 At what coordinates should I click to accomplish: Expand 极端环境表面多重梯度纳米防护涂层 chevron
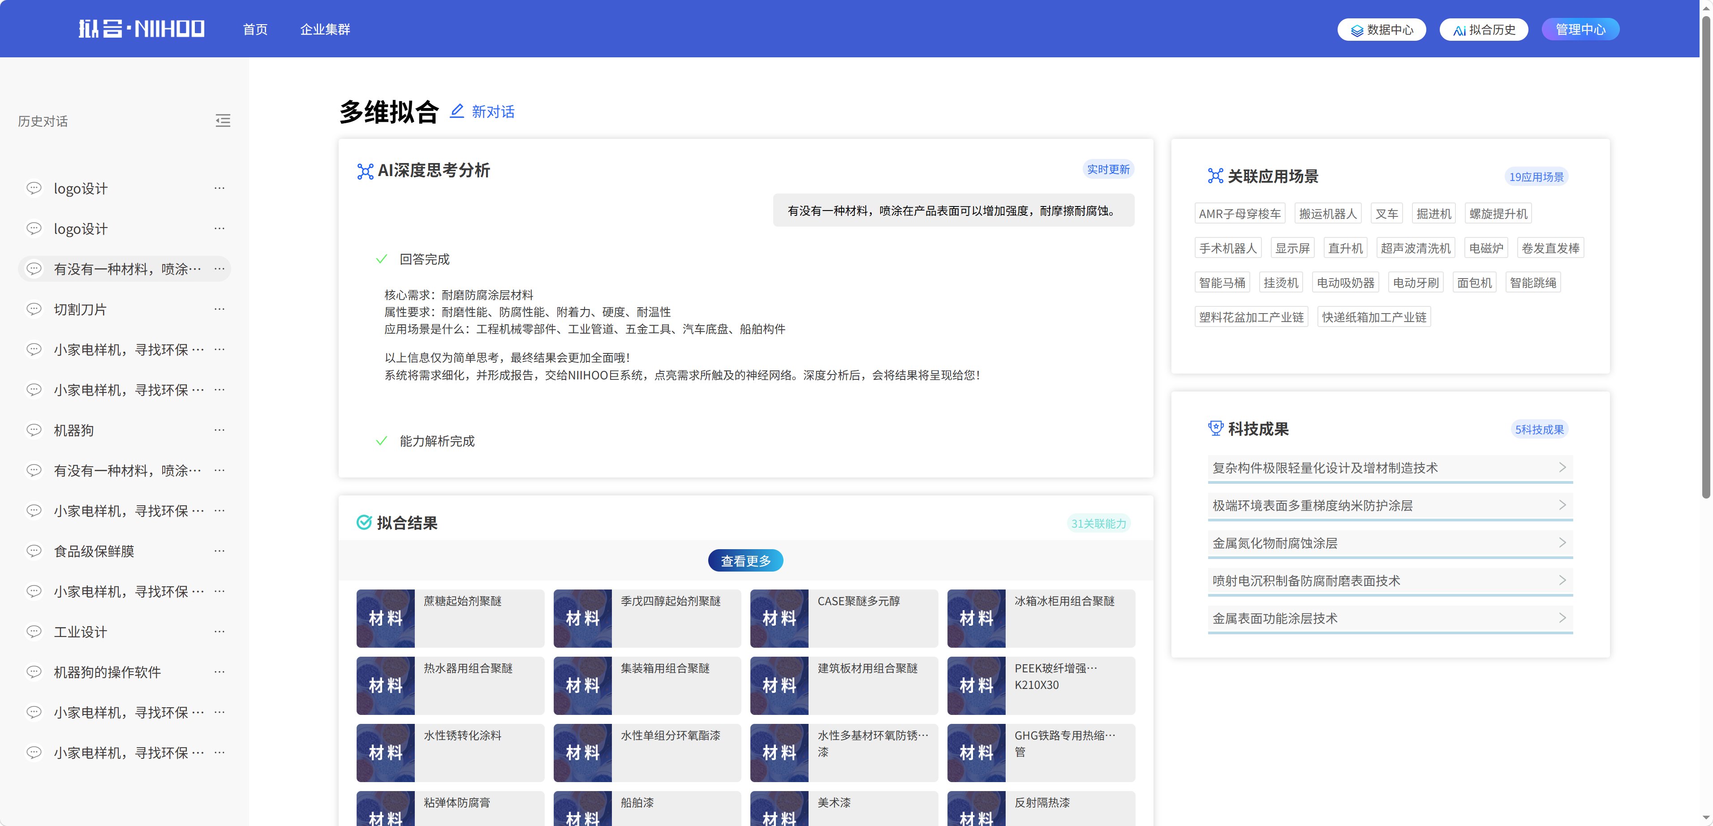[1562, 505]
